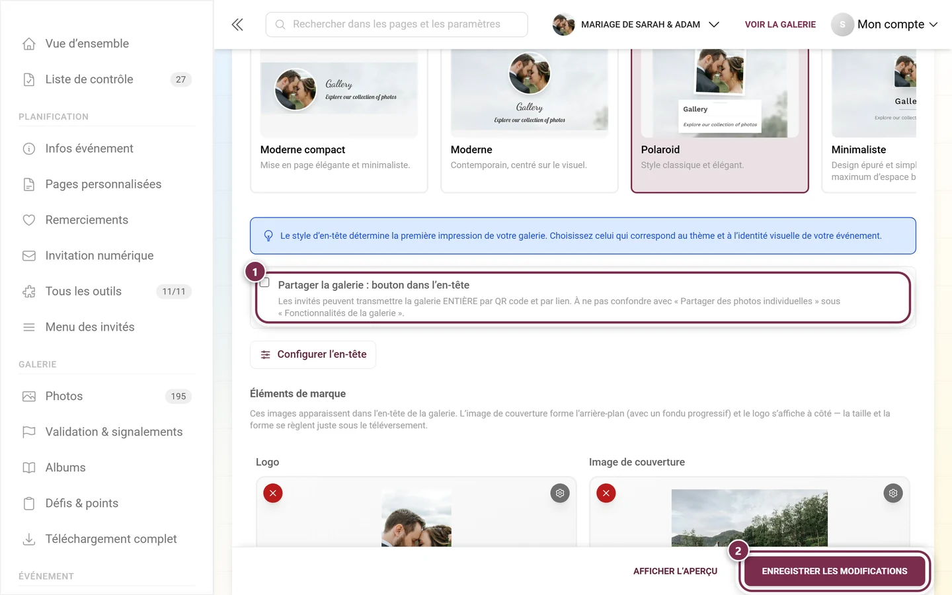Image resolution: width=952 pixels, height=595 pixels.
Task: Click the Photos count badge 195
Action: [178, 397]
